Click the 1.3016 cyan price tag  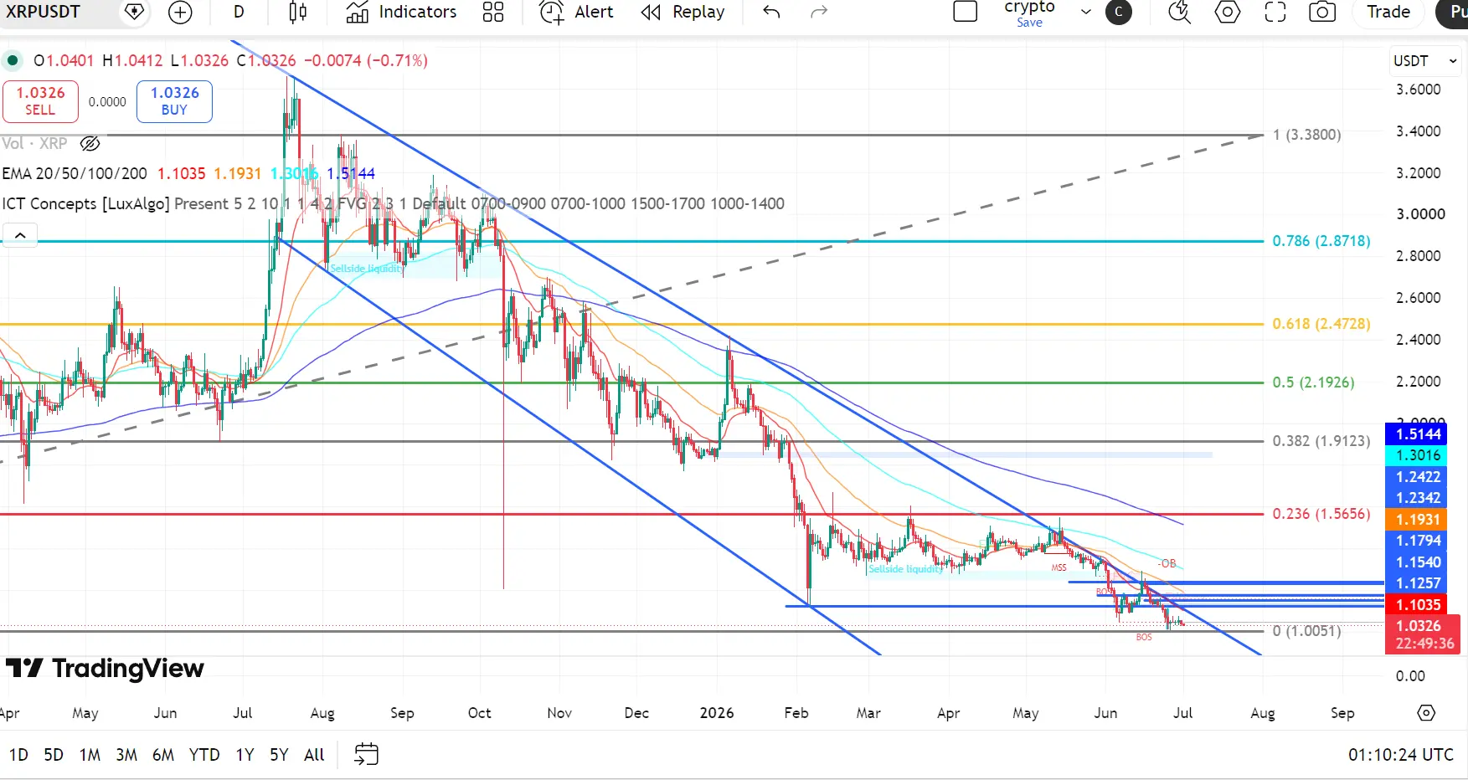coord(1418,455)
